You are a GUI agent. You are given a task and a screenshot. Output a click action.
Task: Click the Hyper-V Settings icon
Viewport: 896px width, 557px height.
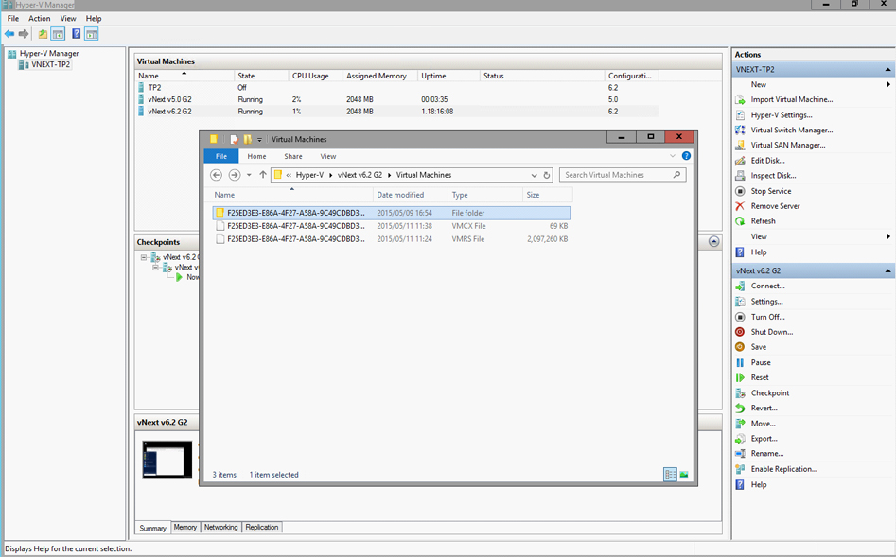click(740, 114)
